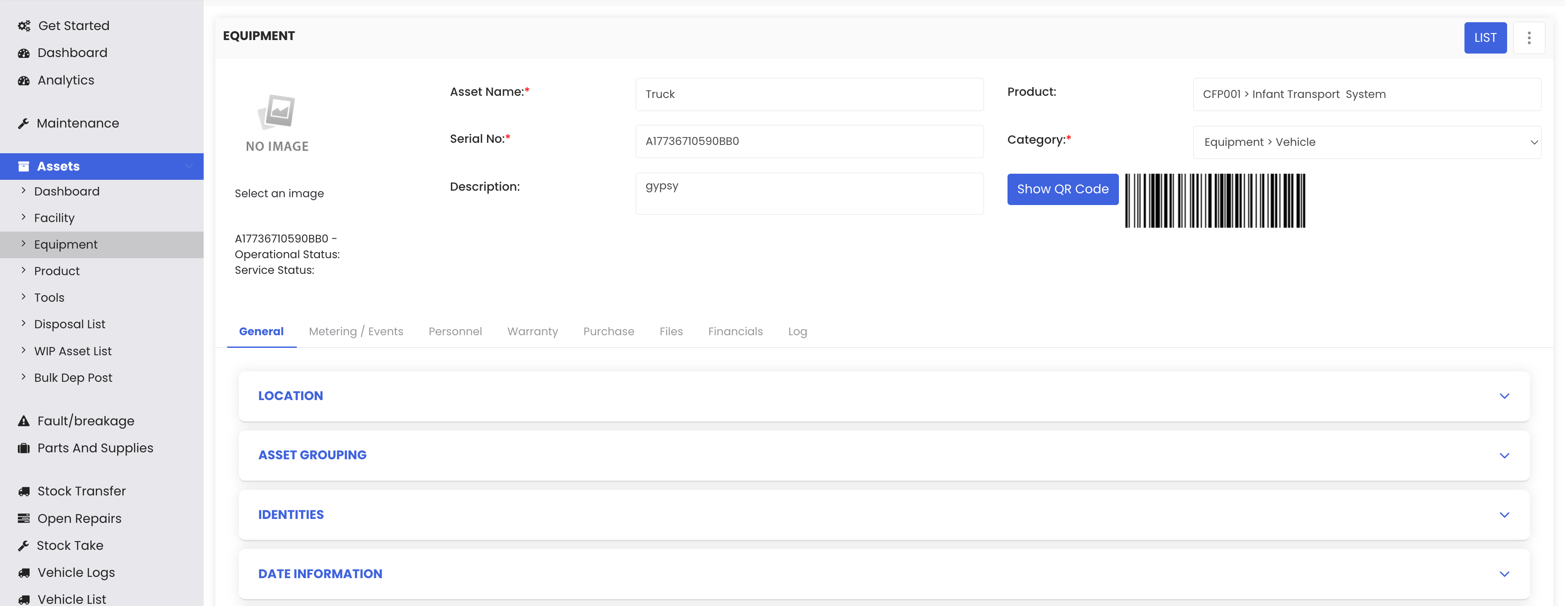Select Disposal List in the Assets submenu
Viewport: 1565px width, 606px height.
69,324
